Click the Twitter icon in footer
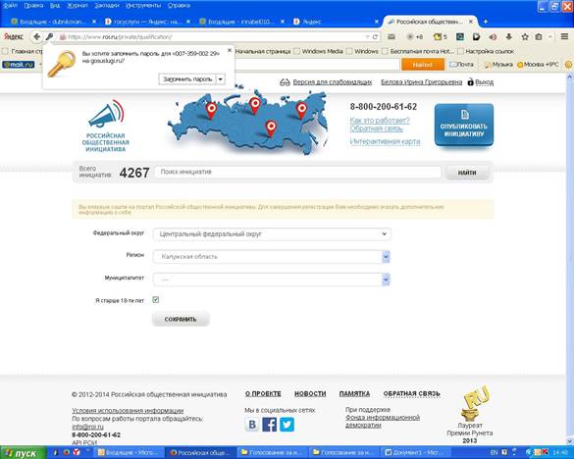The width and height of the screenshot is (574, 459). tap(287, 425)
